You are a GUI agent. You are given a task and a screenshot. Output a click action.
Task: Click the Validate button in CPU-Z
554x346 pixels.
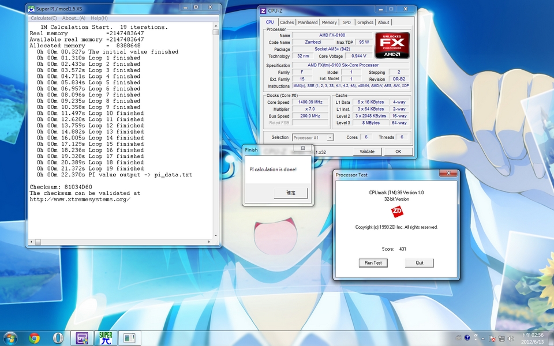pos(367,152)
